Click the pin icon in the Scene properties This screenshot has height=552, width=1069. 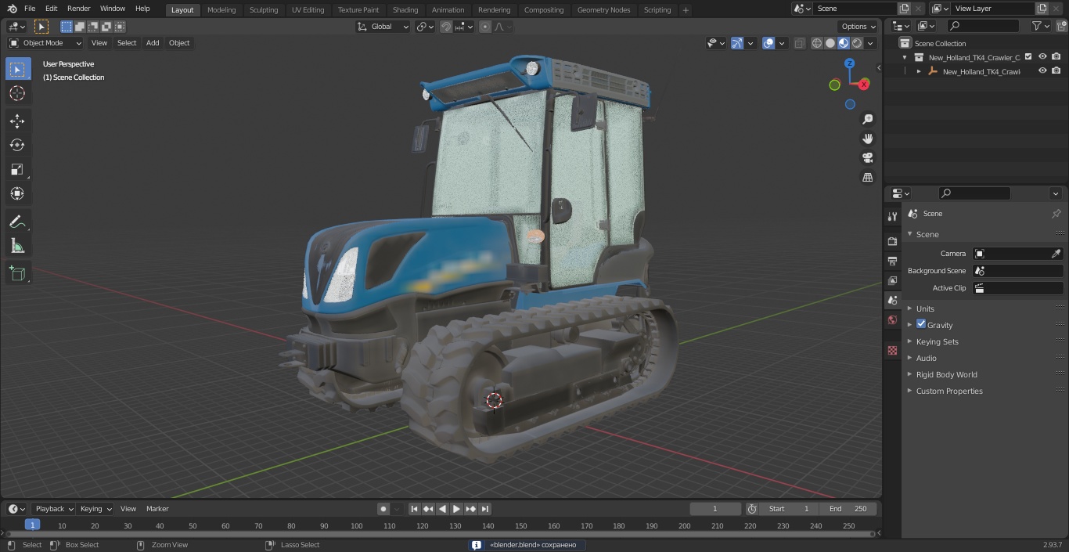[x=1056, y=214]
